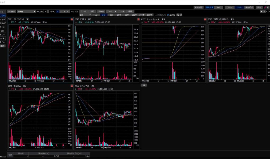Switch to リスト view tab
This screenshot has width=270, height=159.
[229, 7]
